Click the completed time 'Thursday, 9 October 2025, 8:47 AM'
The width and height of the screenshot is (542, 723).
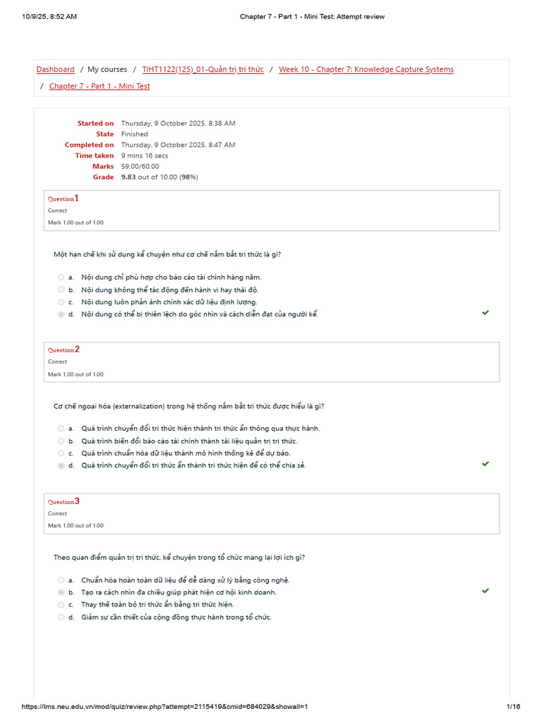(x=179, y=145)
